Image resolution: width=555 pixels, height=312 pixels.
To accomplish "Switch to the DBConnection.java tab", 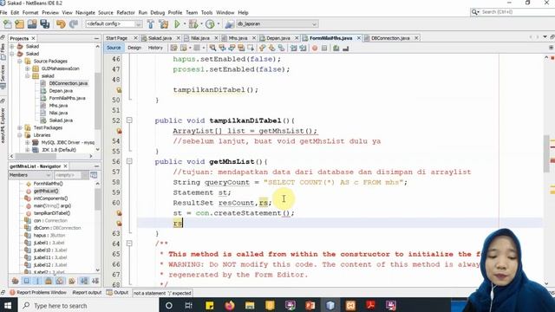I will (390, 38).
